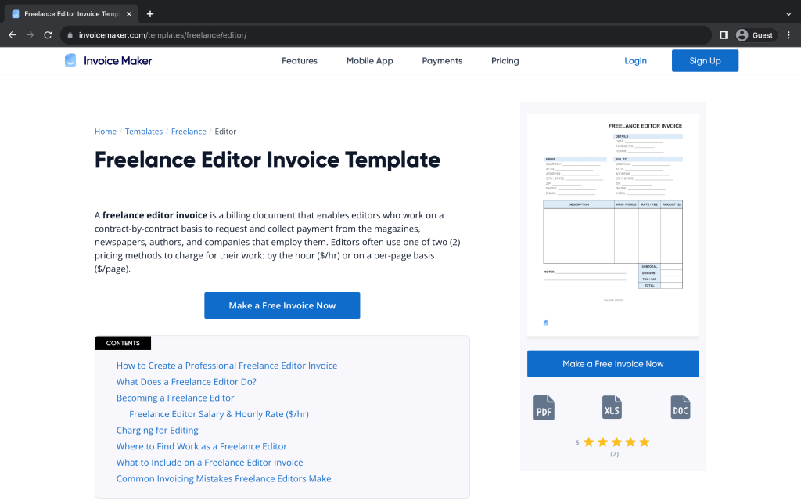This screenshot has width=801, height=501.
Task: Open a new browser tab
Action: (150, 13)
